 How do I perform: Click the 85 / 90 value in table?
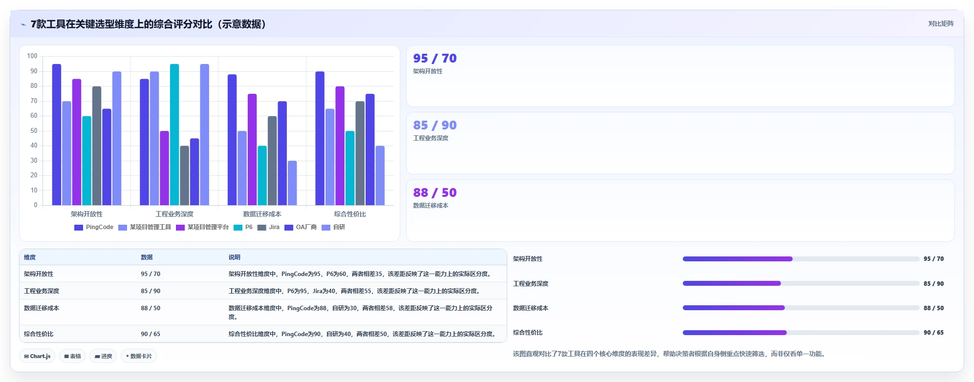pos(151,291)
